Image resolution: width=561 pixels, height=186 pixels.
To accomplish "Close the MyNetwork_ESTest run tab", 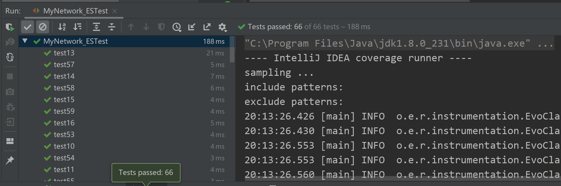I will (x=115, y=11).
